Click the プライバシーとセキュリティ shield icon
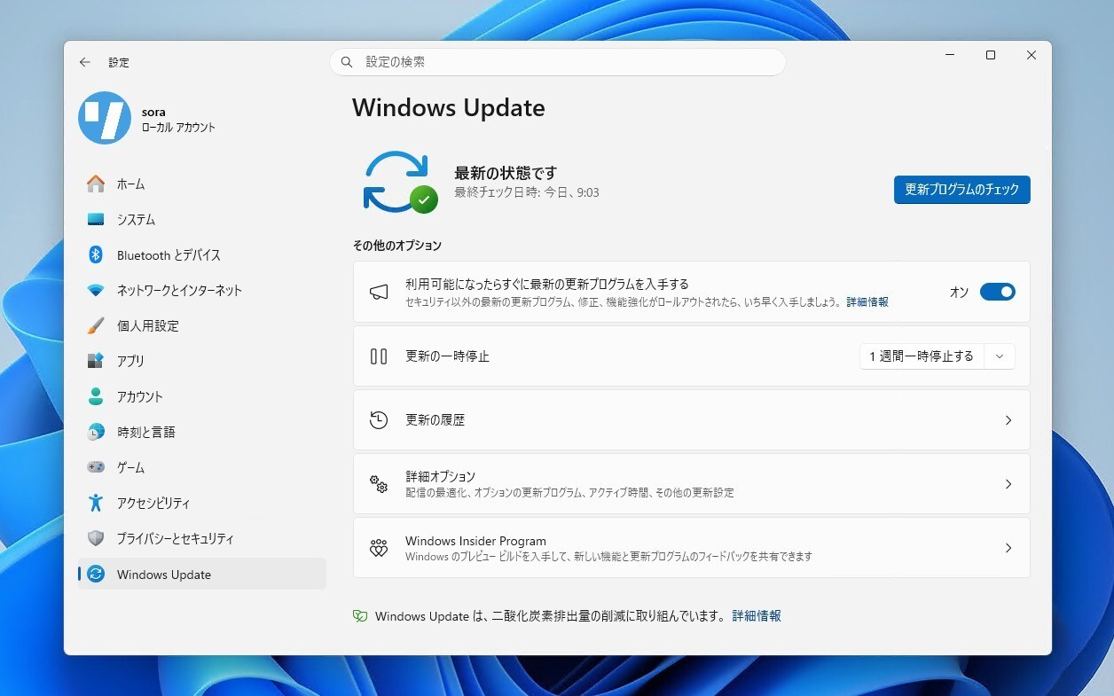This screenshot has height=696, width=1114. click(x=96, y=538)
